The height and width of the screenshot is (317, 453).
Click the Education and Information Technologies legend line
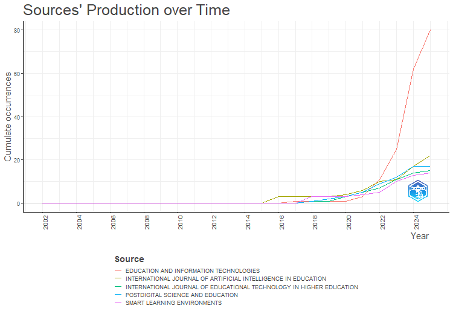click(118, 271)
